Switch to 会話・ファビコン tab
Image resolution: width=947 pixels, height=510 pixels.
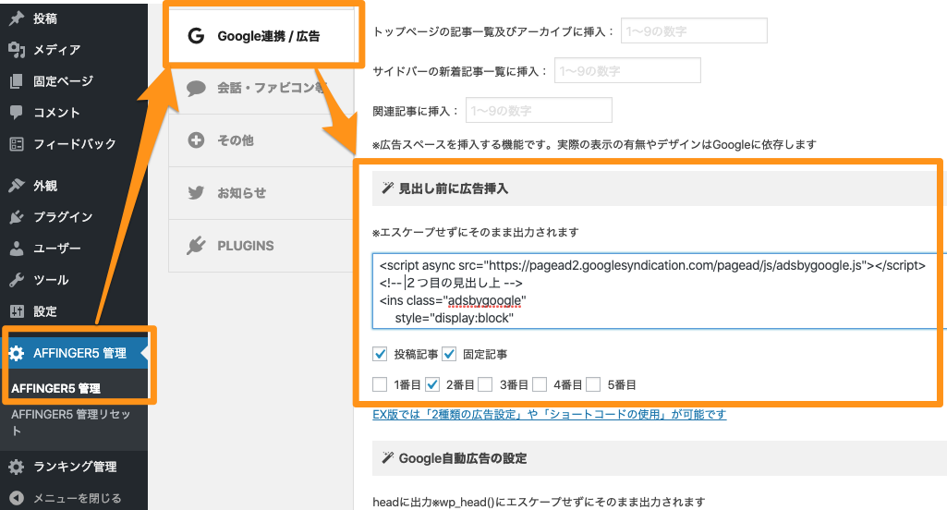point(261,88)
